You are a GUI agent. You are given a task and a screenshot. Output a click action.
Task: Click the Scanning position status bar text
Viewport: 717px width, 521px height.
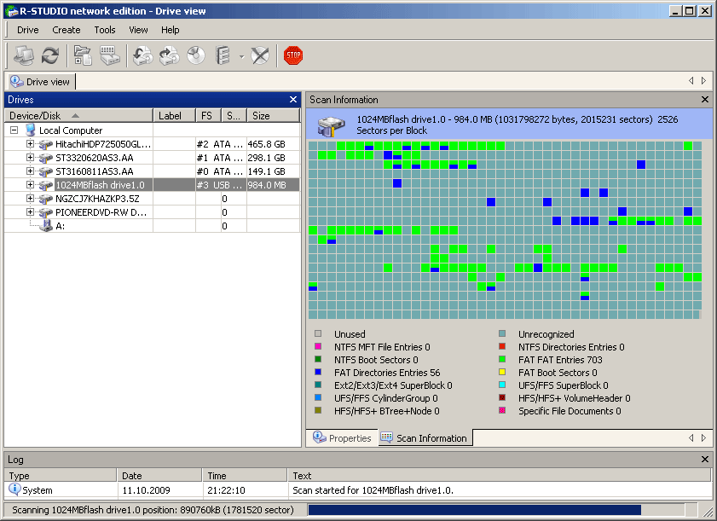153,510
